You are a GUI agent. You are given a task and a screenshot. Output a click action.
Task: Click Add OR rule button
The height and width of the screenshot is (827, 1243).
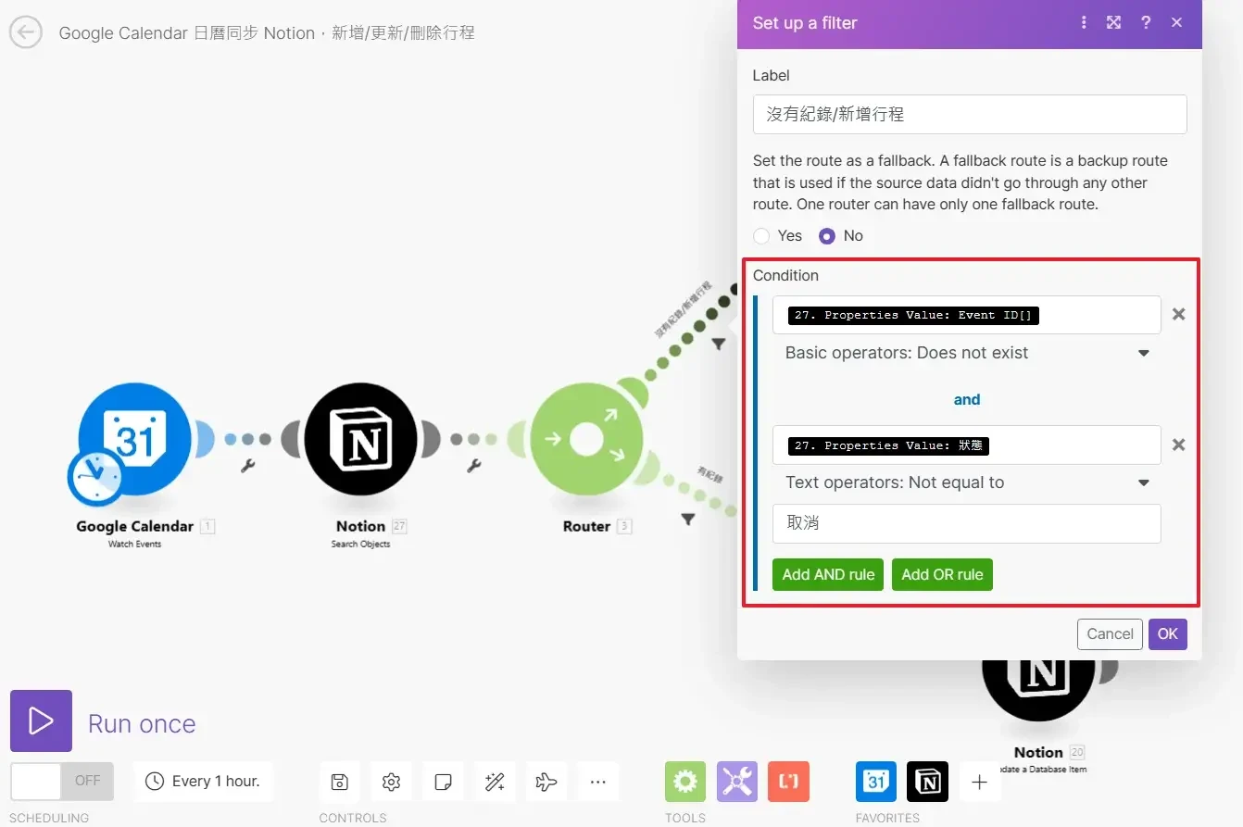pyautogui.click(x=942, y=574)
